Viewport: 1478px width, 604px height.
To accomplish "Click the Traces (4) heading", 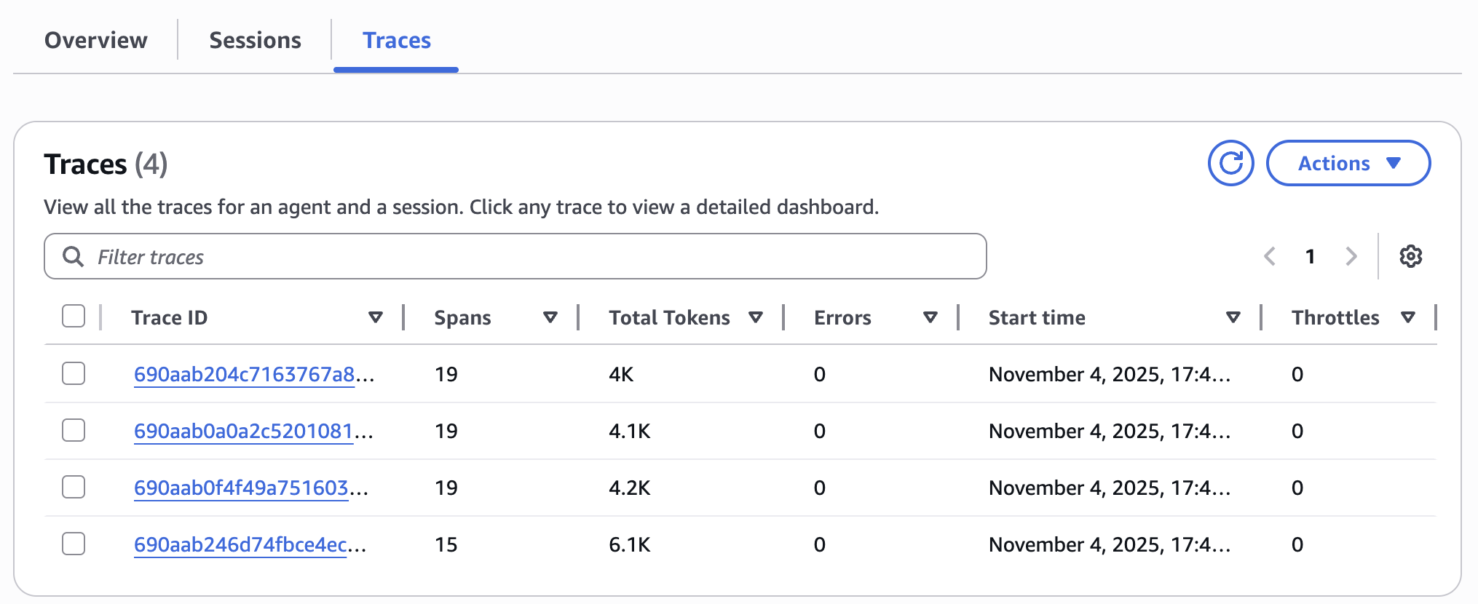I will coord(106,164).
